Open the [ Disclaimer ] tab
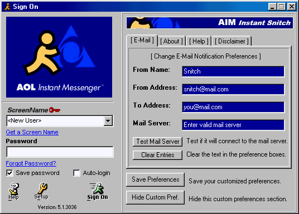Image resolution: width=299 pixels, height=214 pixels. pyautogui.click(x=232, y=41)
